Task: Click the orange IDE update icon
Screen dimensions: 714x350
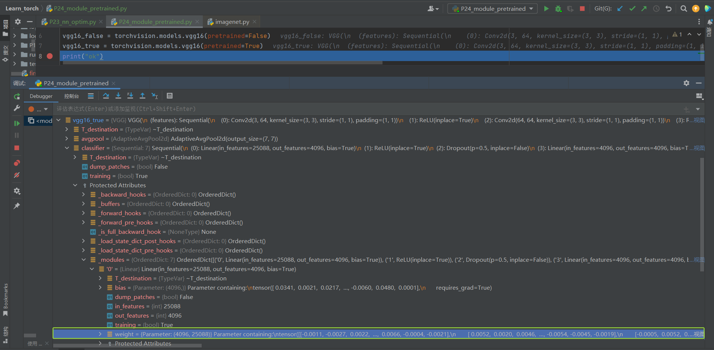Action: pyautogui.click(x=696, y=9)
